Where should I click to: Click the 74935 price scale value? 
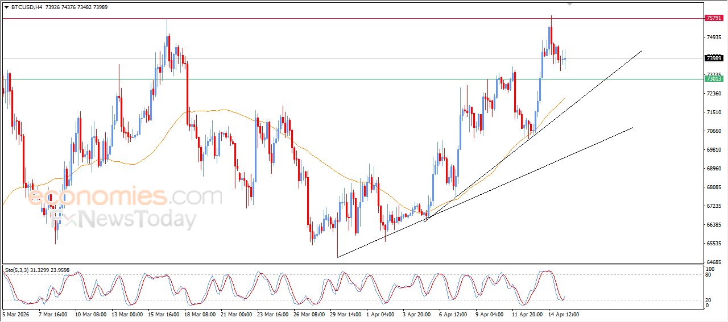point(713,37)
